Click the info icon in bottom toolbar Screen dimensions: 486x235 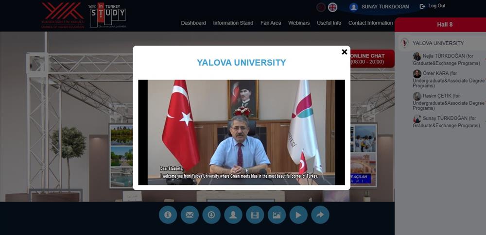pyautogui.click(x=168, y=215)
